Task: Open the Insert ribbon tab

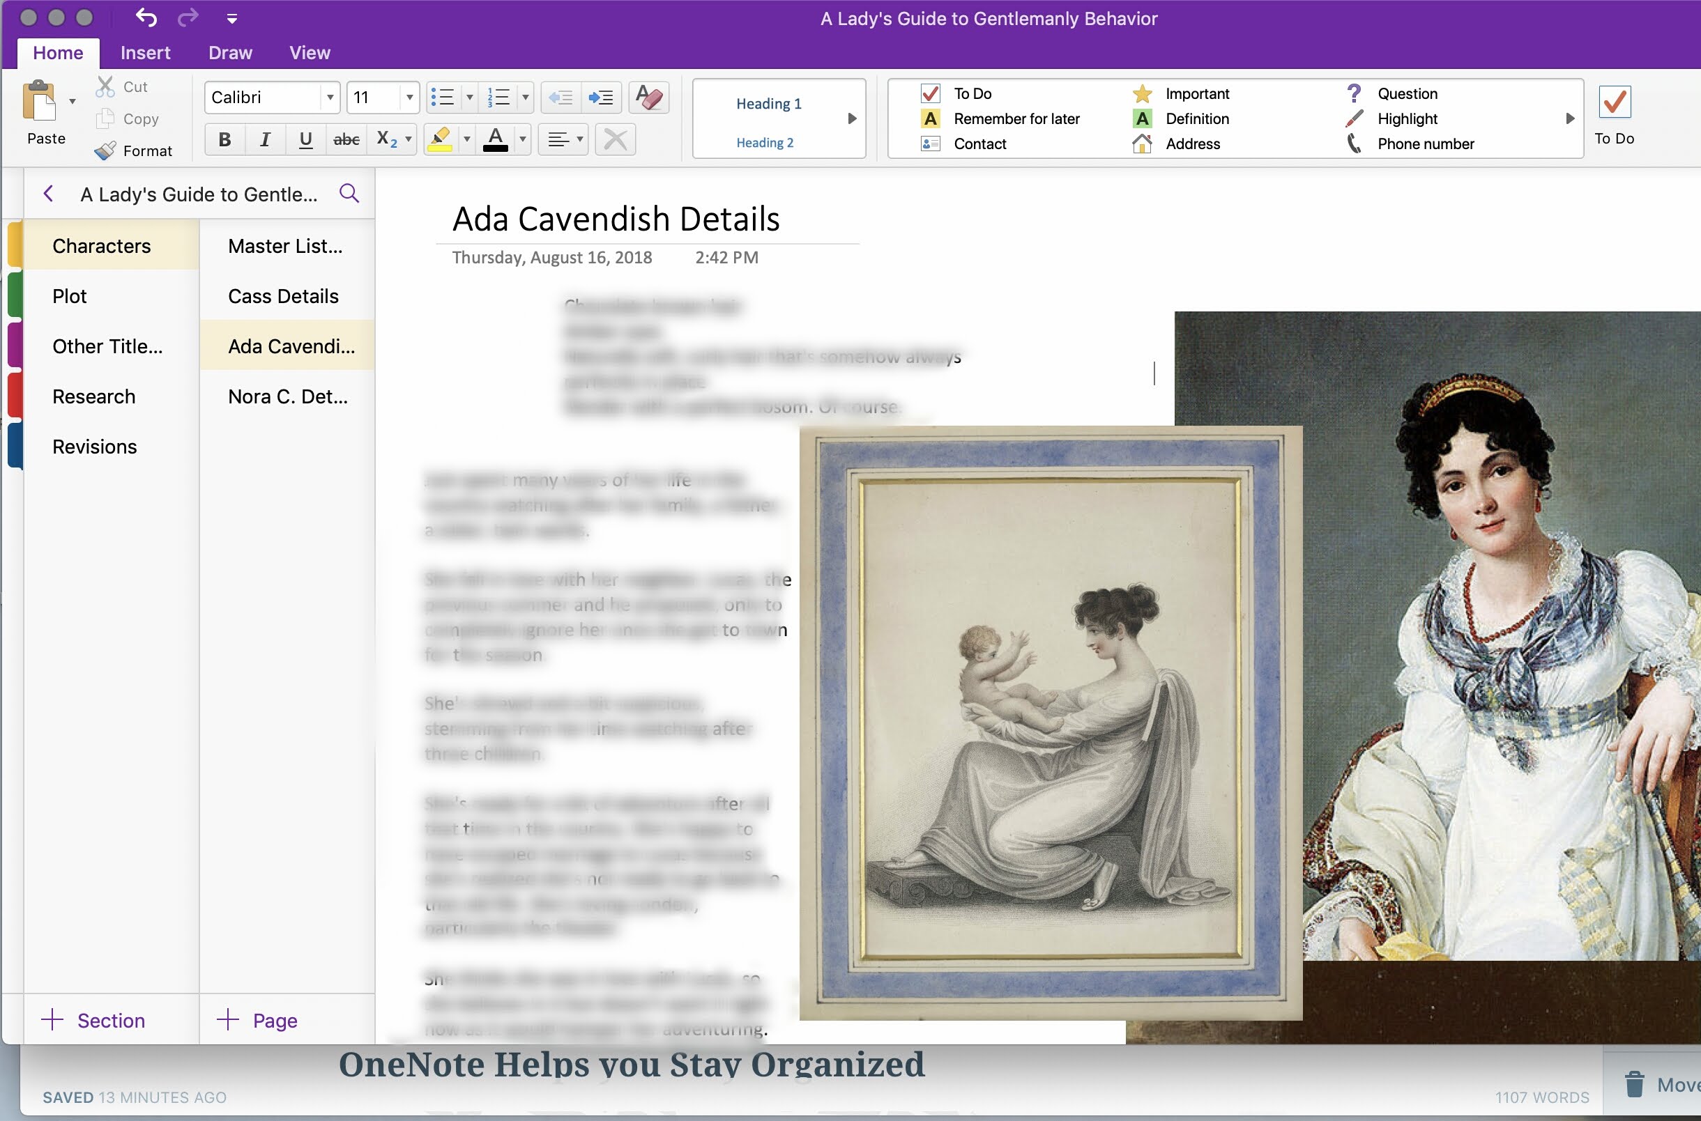Action: tap(146, 52)
